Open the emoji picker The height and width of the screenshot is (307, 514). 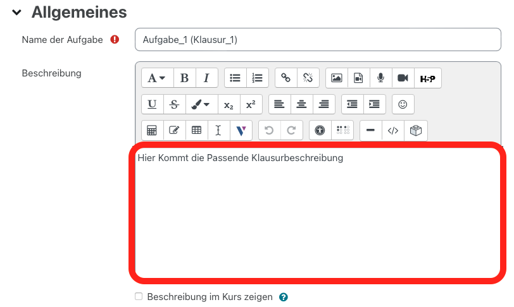[403, 104]
